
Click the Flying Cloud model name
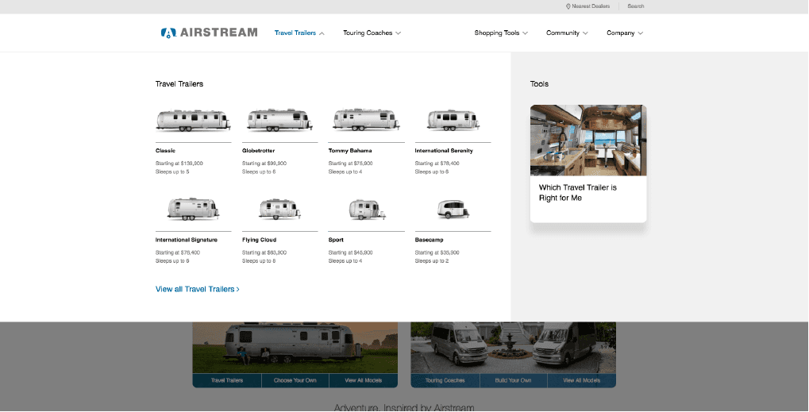(259, 240)
